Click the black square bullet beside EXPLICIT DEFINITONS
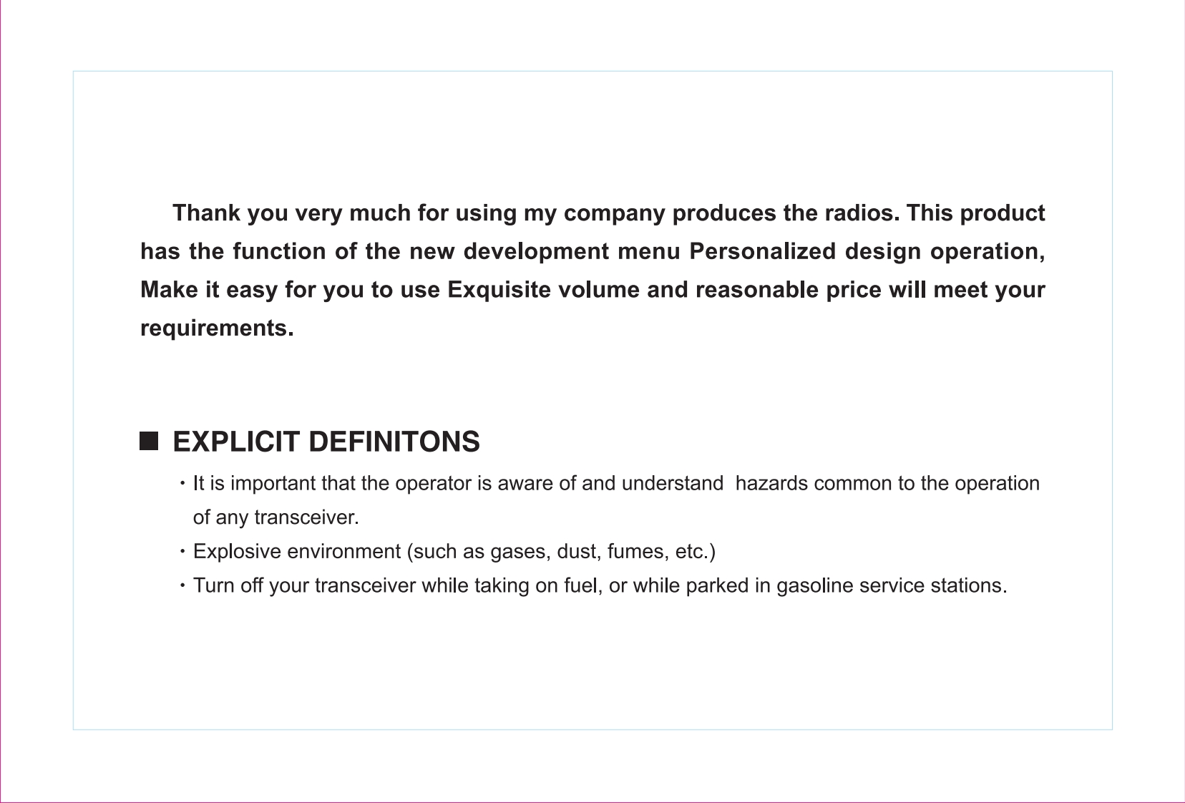This screenshot has width=1185, height=803. 148,441
